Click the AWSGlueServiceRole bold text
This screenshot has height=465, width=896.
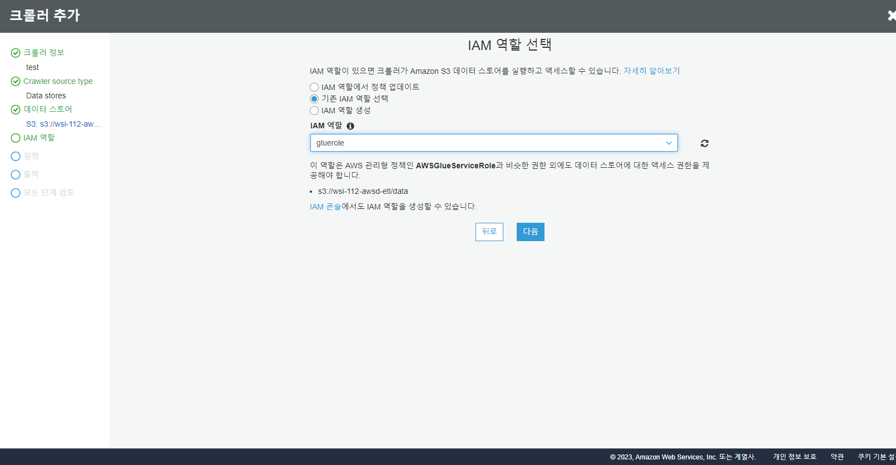pyautogui.click(x=456, y=166)
